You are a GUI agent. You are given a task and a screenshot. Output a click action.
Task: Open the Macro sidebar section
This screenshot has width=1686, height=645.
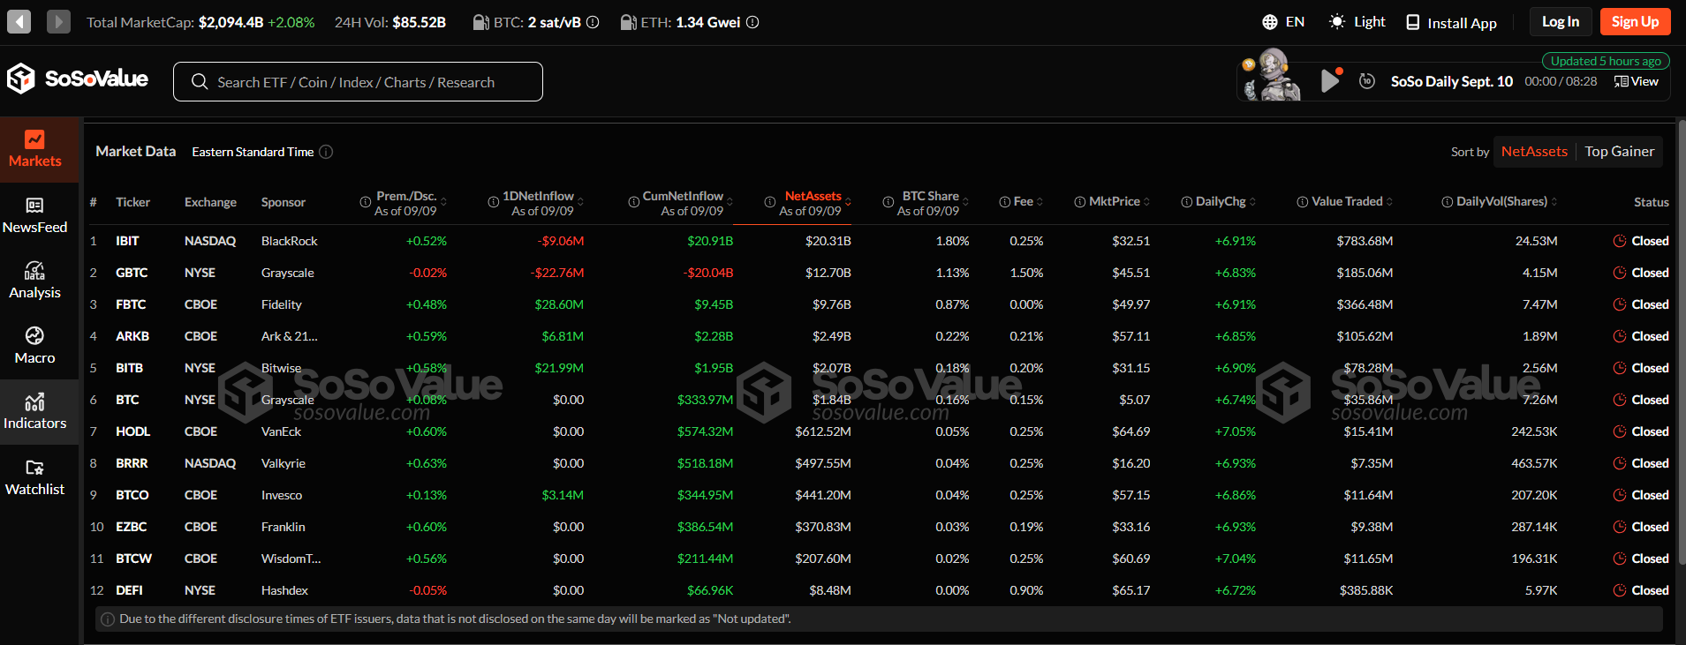pyautogui.click(x=35, y=346)
